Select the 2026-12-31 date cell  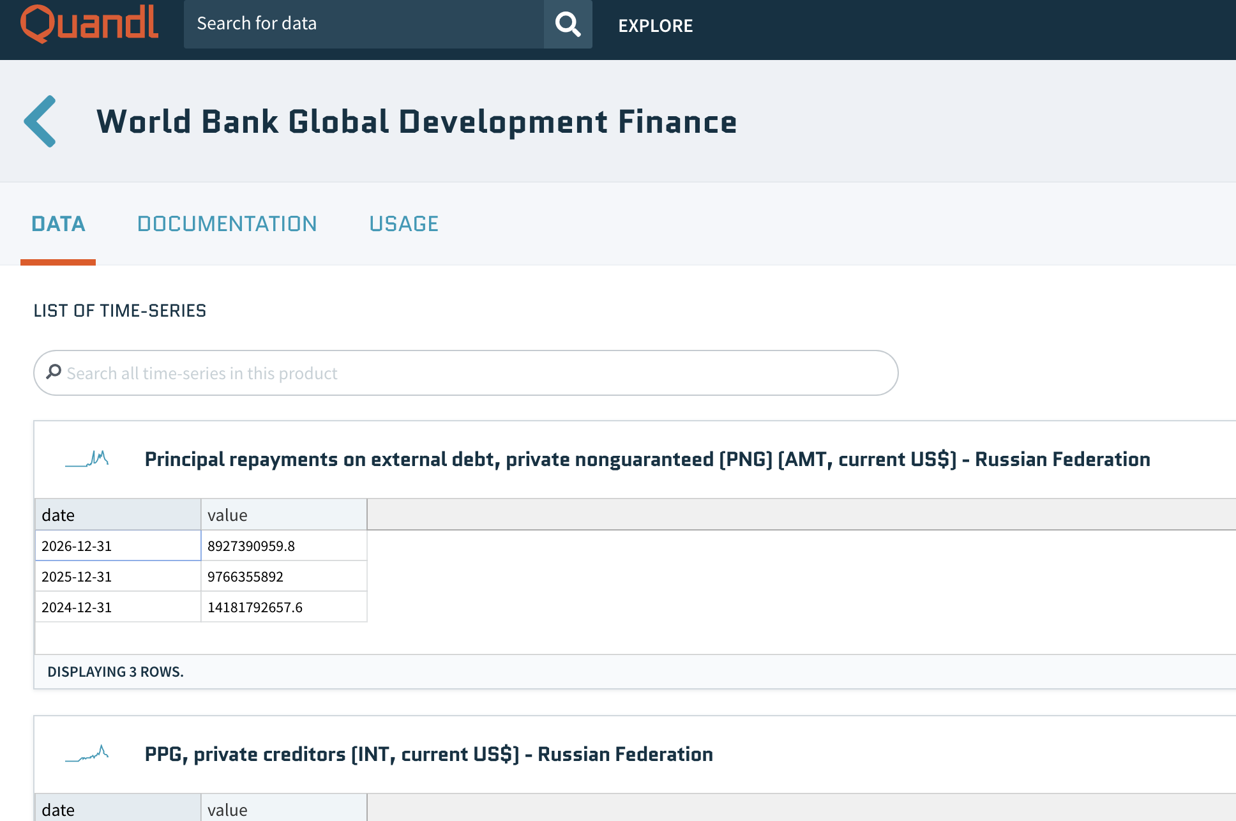(x=118, y=546)
